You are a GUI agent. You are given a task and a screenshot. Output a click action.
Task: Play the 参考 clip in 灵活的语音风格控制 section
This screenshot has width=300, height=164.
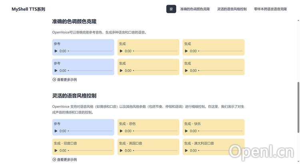coord(56,131)
